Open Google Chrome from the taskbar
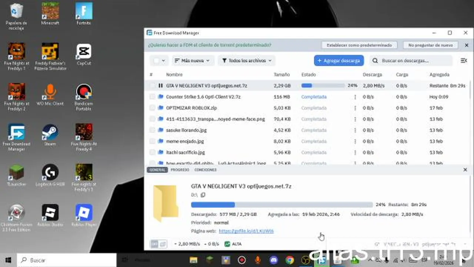This screenshot has width=474, height=267. pos(290,260)
